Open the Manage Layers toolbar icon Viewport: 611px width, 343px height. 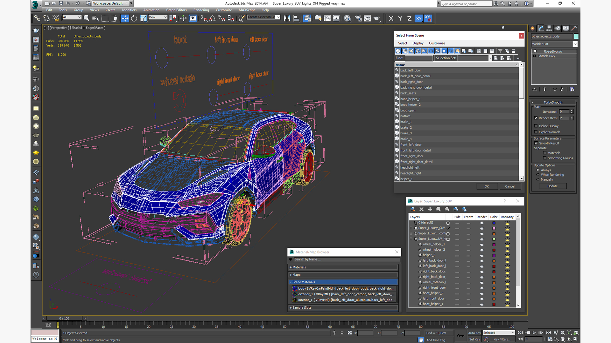point(307,18)
